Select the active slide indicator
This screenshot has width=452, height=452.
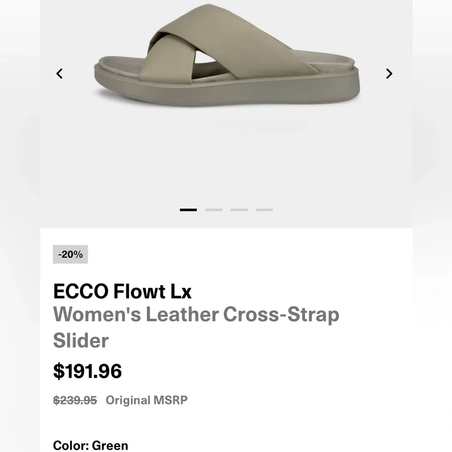coord(188,209)
